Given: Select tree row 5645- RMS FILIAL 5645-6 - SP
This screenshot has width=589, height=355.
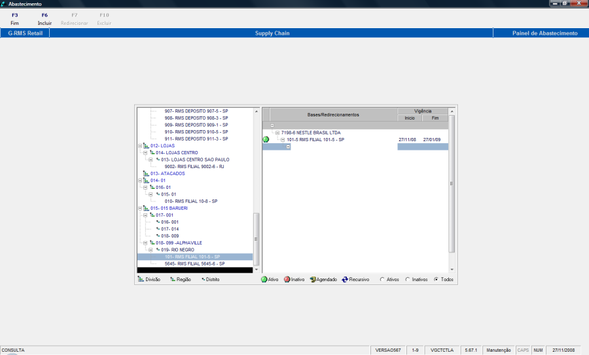Looking at the screenshot, I should [x=194, y=264].
